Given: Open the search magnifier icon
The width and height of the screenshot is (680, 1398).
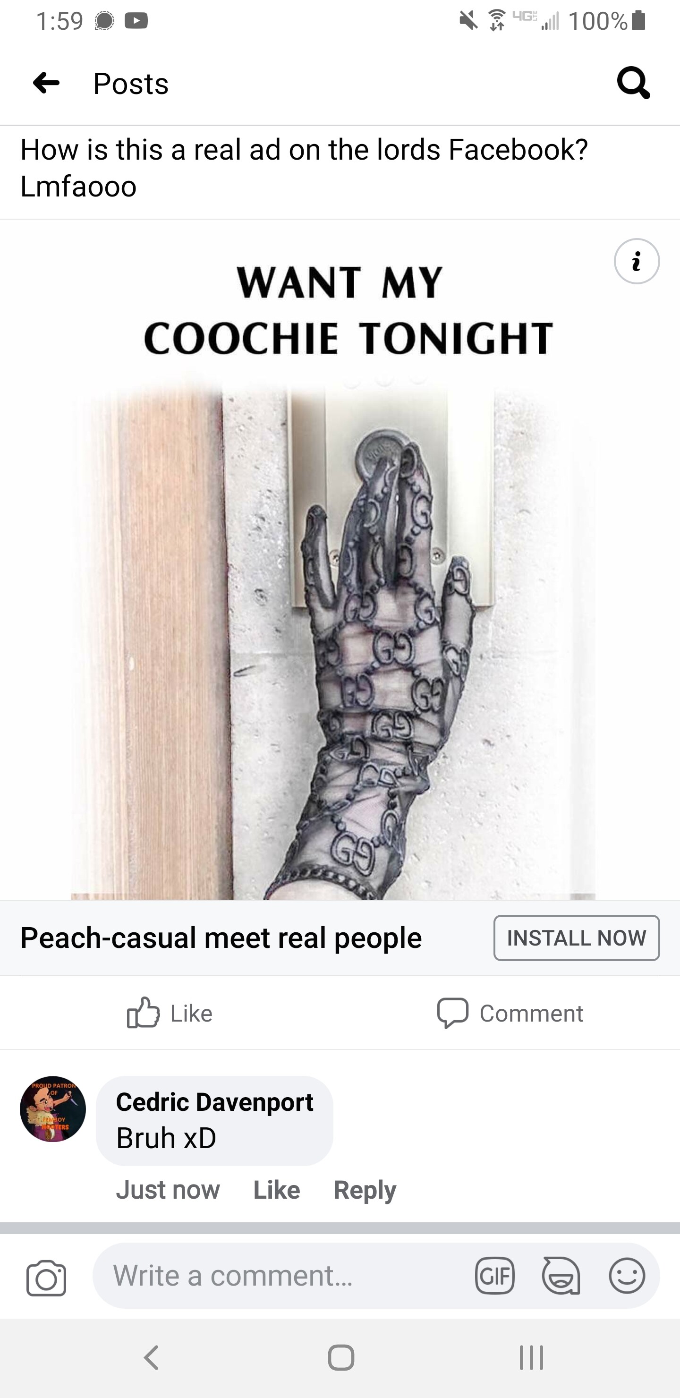Looking at the screenshot, I should coord(633,83).
